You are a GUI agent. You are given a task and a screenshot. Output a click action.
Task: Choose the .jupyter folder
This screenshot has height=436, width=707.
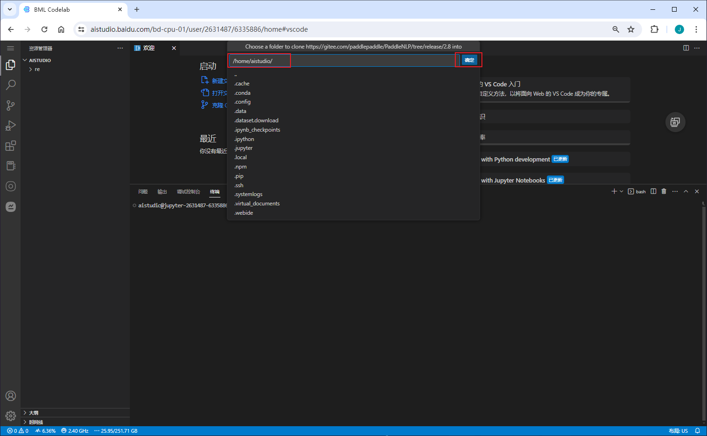click(x=353, y=148)
